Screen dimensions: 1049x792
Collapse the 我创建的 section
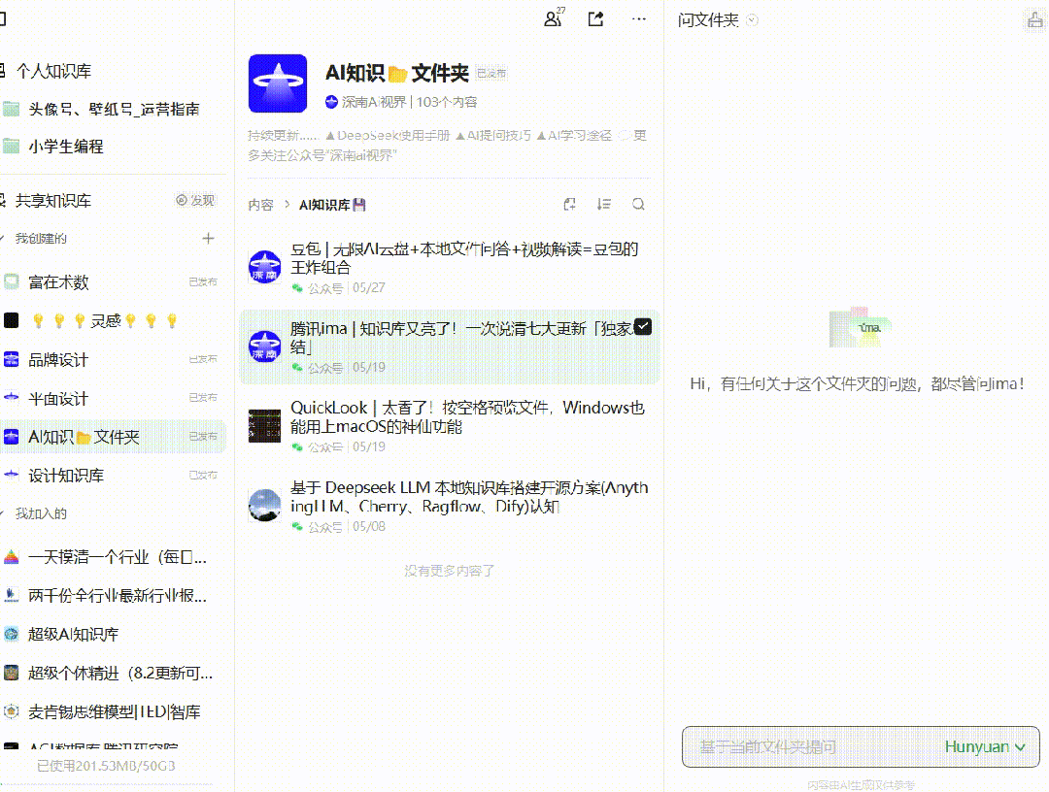[3, 239]
